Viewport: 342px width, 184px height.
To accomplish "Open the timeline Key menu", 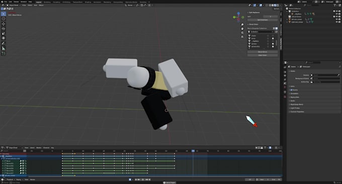I will click(x=52, y=148).
